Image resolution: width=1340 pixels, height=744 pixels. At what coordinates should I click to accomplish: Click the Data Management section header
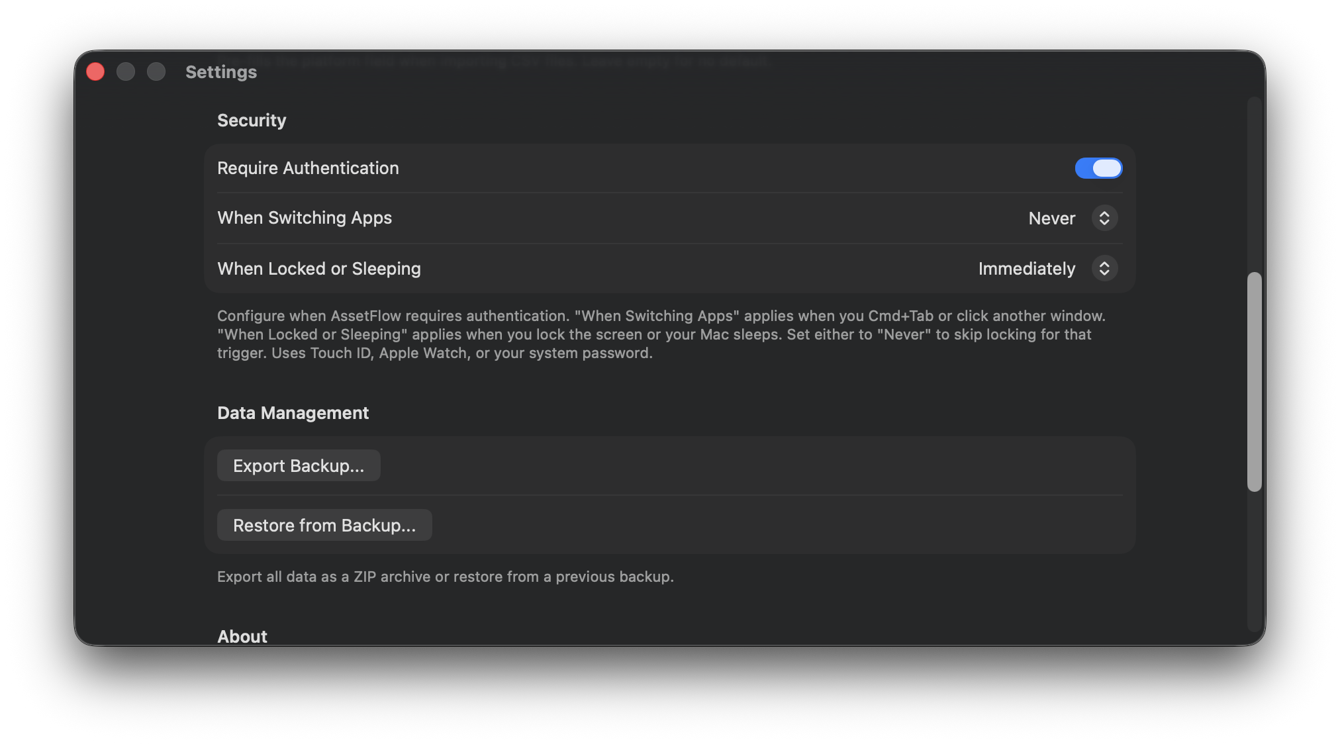tap(293, 412)
